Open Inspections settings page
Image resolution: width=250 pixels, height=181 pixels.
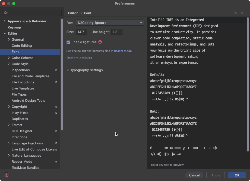[21, 70]
